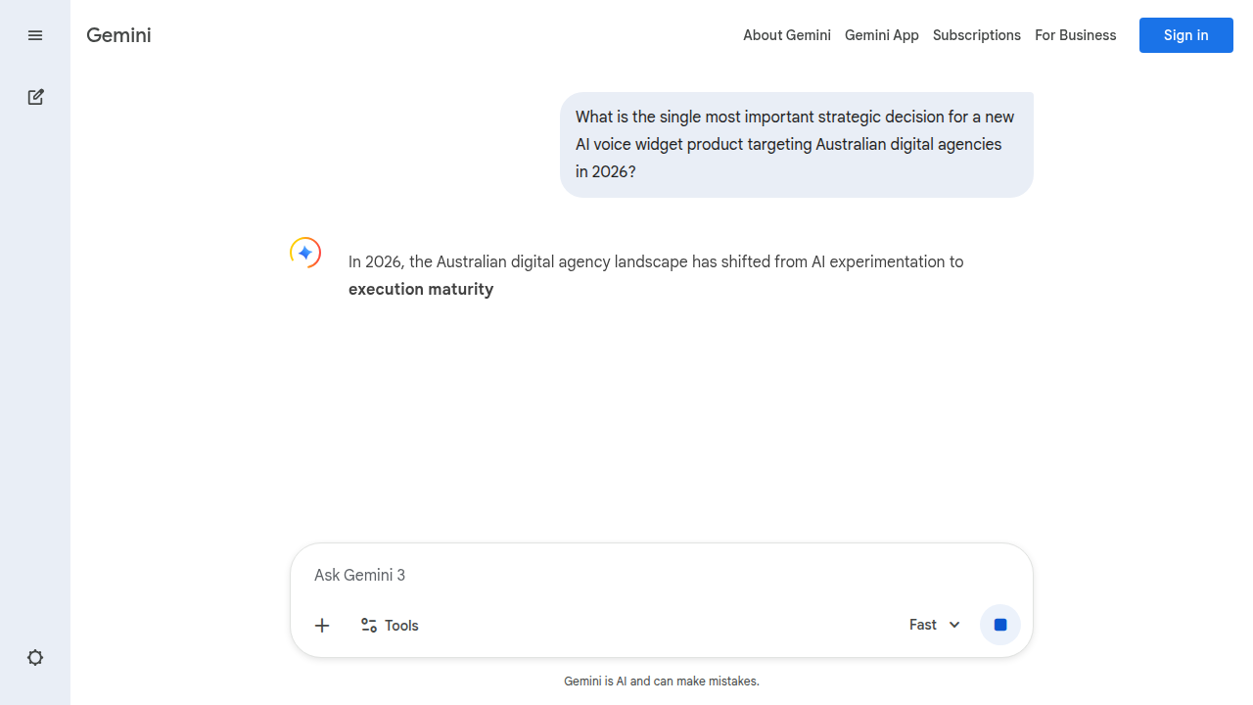The image size is (1253, 705).
Task: Open settings gear in the sidebar
Action: coord(35,658)
